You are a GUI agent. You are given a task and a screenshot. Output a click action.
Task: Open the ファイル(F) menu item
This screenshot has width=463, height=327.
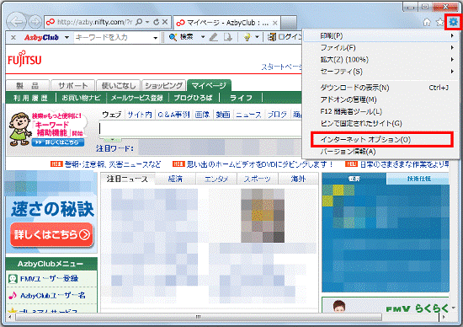pos(380,47)
